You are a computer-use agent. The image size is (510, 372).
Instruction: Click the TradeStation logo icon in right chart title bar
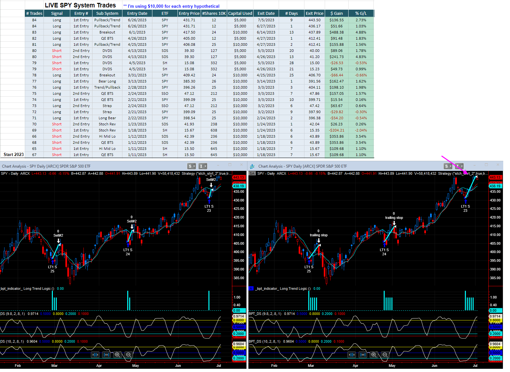coord(252,166)
